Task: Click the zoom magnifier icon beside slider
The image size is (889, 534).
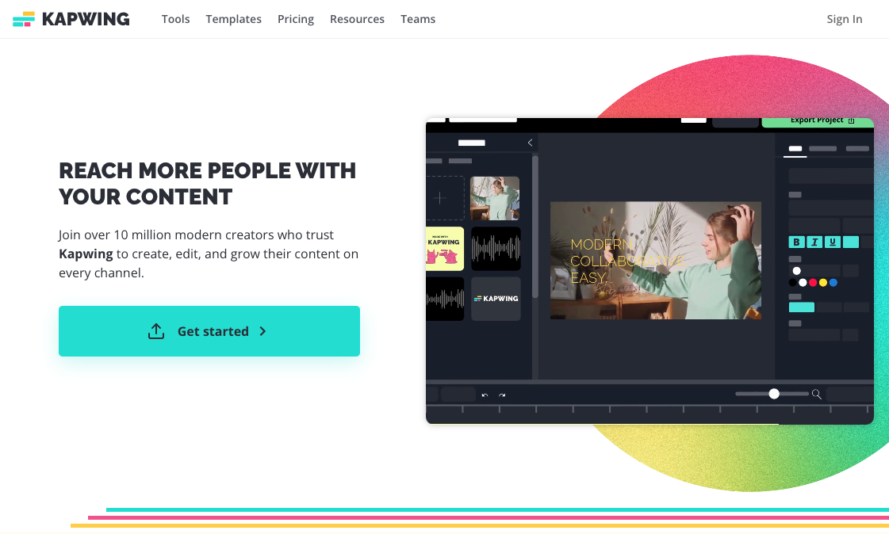Action: point(816,394)
